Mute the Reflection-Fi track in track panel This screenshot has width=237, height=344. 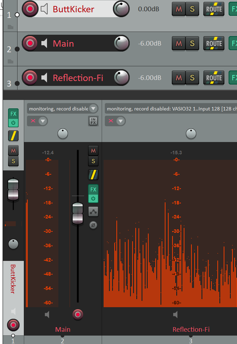pos(179,77)
